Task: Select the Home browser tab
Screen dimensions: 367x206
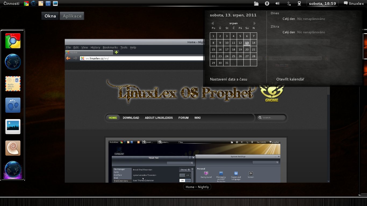Action: tap(89, 52)
